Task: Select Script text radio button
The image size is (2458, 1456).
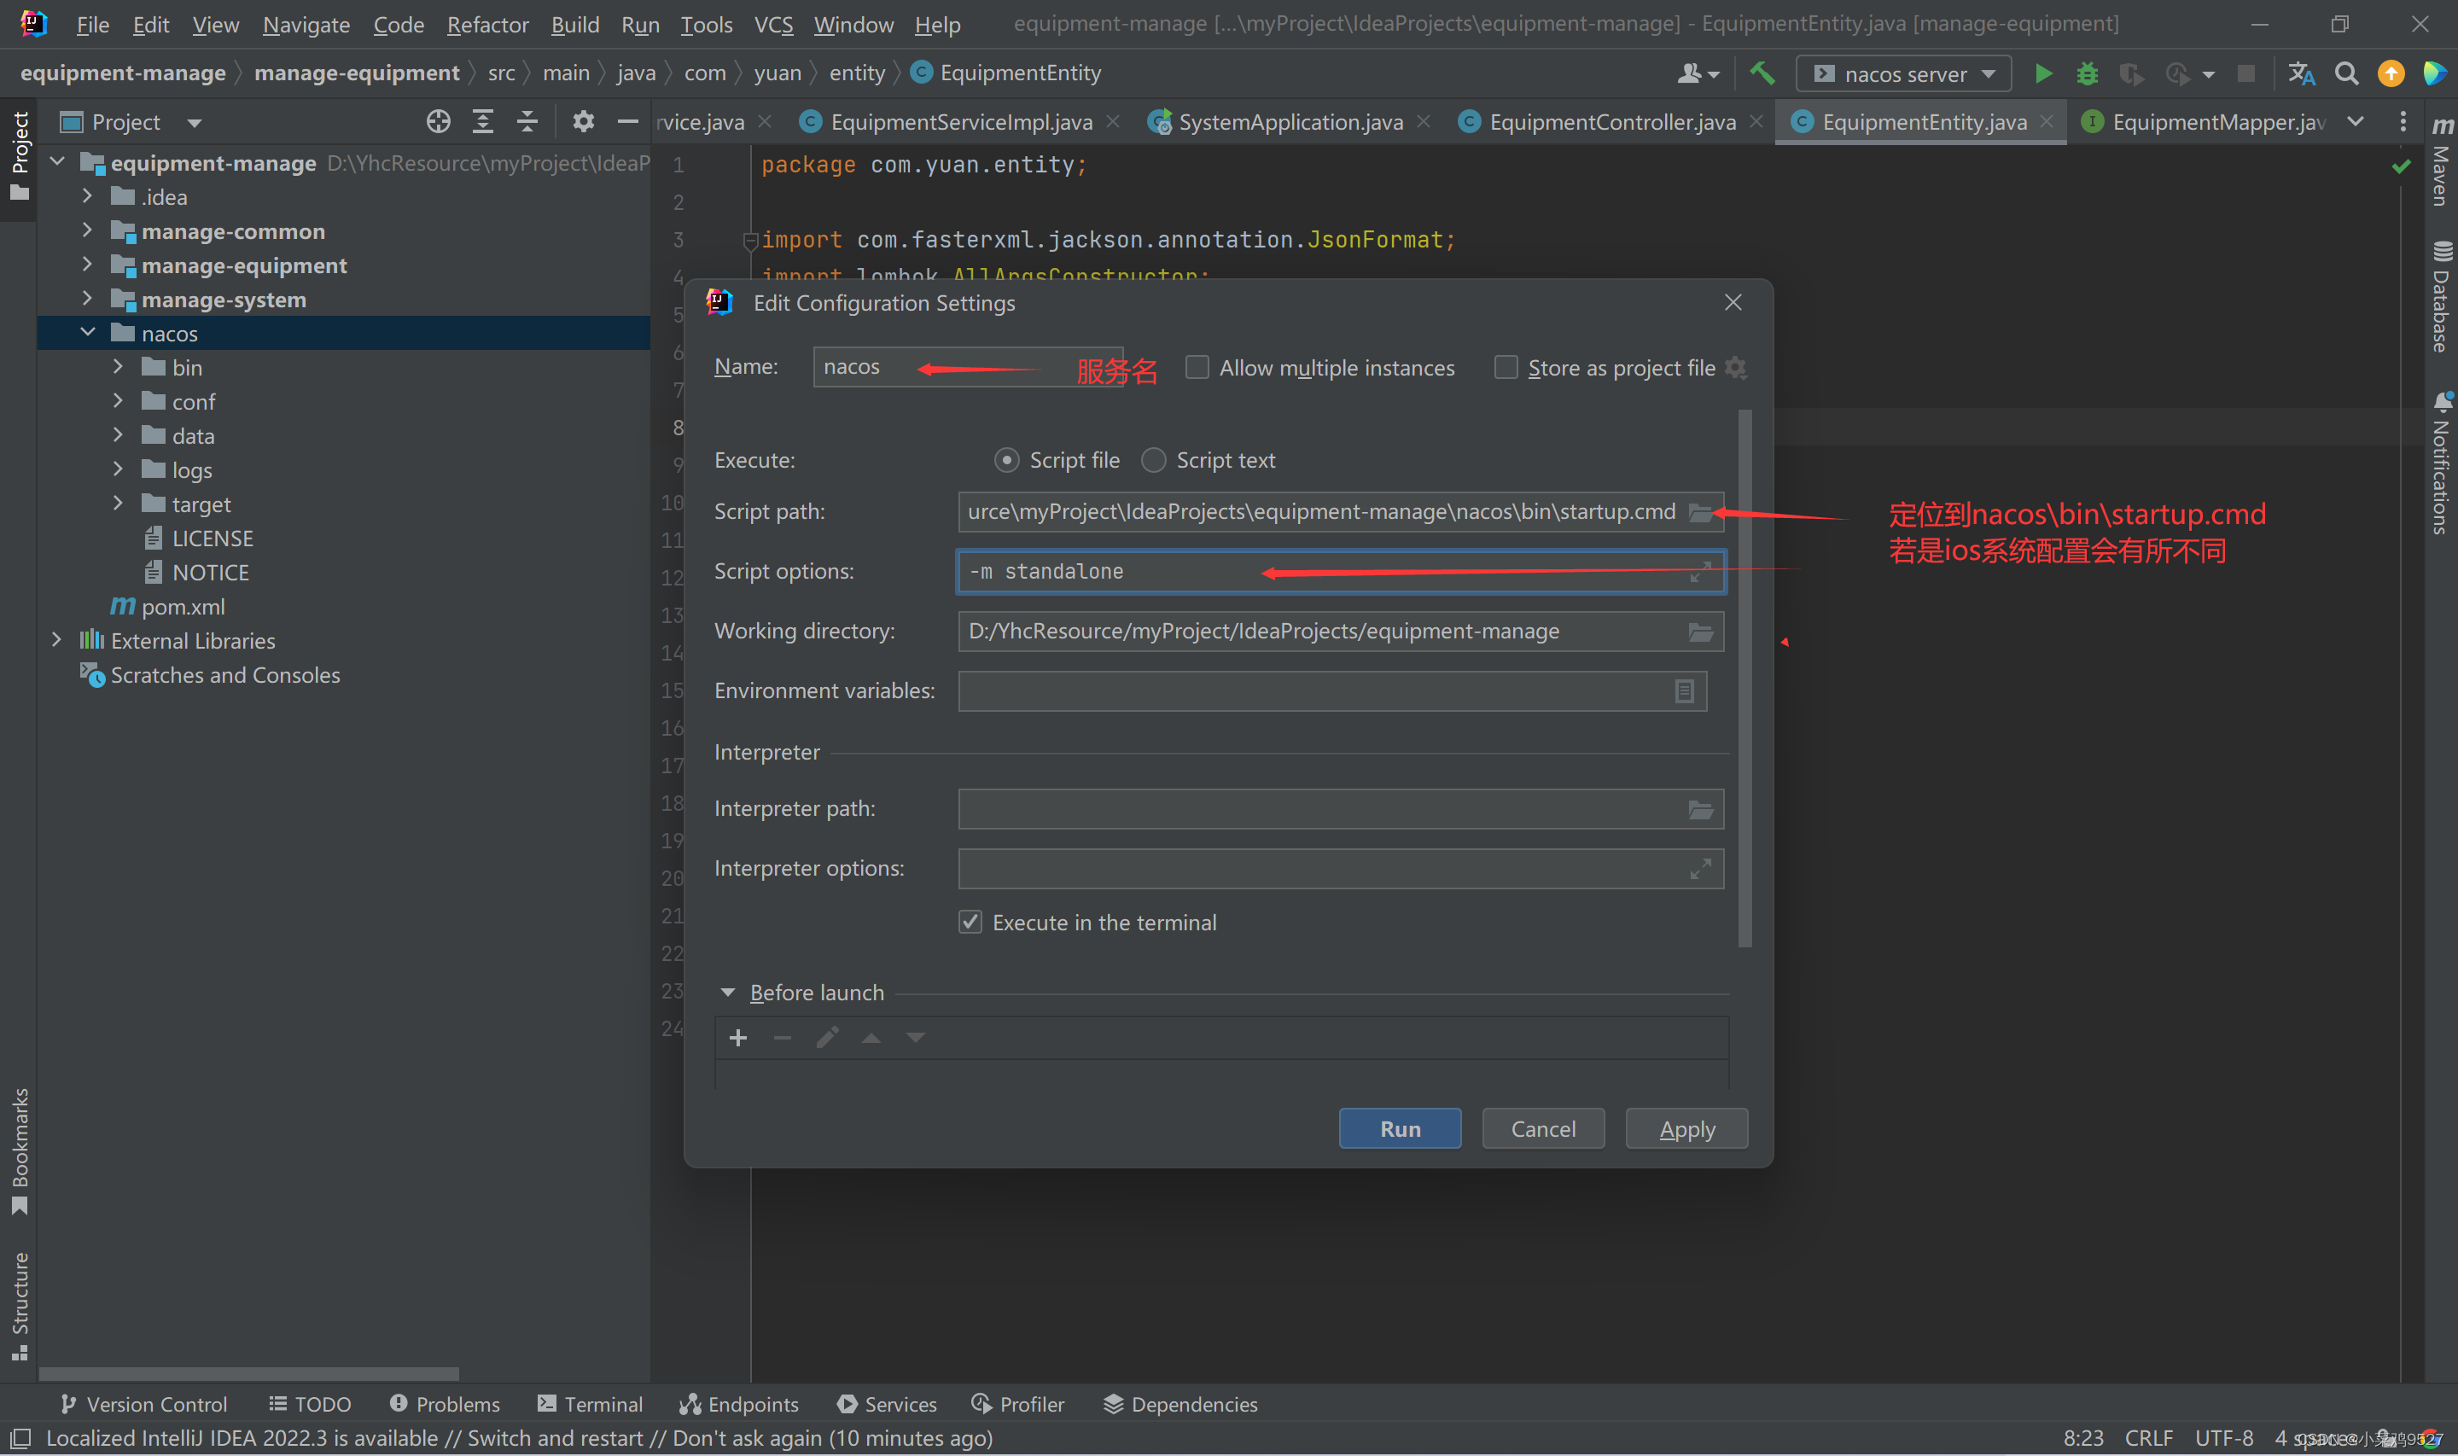Action: click(1153, 459)
